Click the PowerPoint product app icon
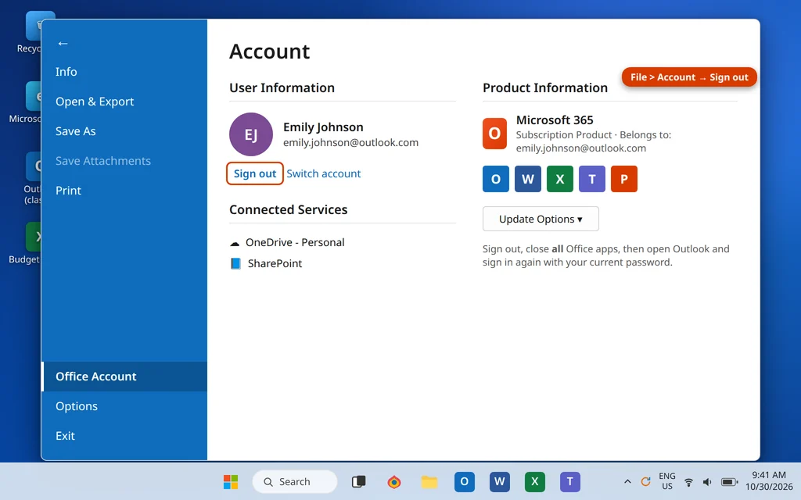This screenshot has width=801, height=500. pos(624,179)
